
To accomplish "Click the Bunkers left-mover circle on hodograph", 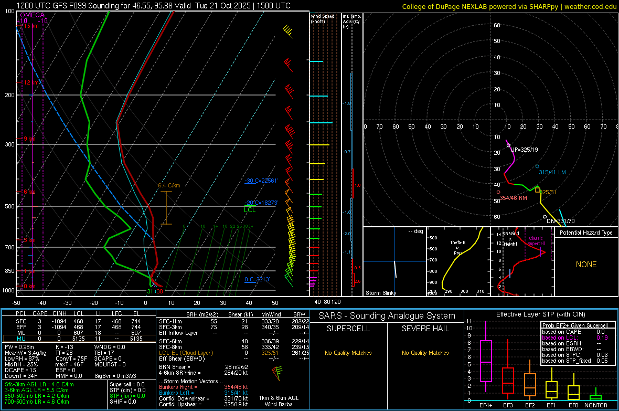I will 537,166.
